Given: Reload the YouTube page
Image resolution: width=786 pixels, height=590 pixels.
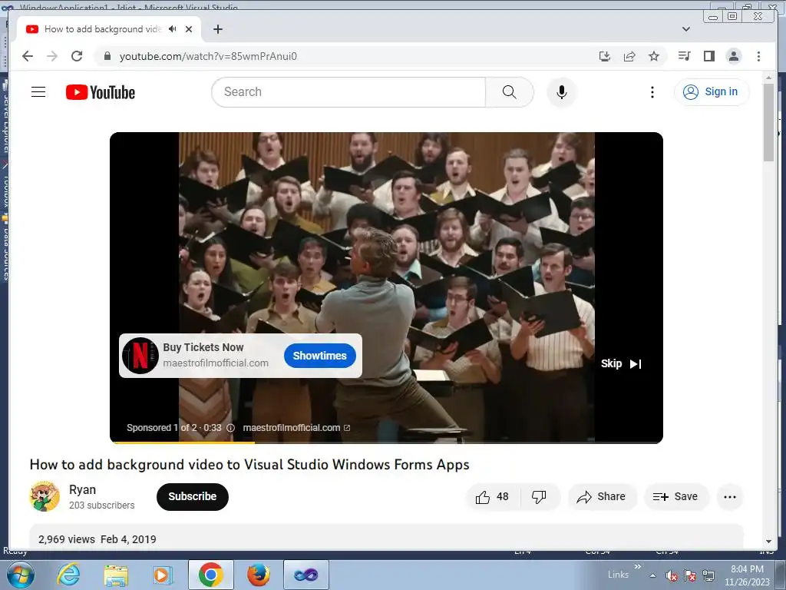Looking at the screenshot, I should (x=77, y=56).
